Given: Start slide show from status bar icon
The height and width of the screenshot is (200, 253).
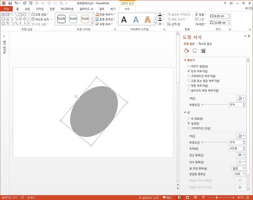Looking at the screenshot, I should 203,198.
